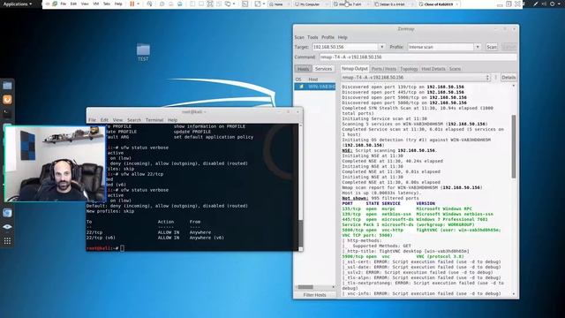
Task: Select the Services button in Zenmap
Action: point(323,69)
